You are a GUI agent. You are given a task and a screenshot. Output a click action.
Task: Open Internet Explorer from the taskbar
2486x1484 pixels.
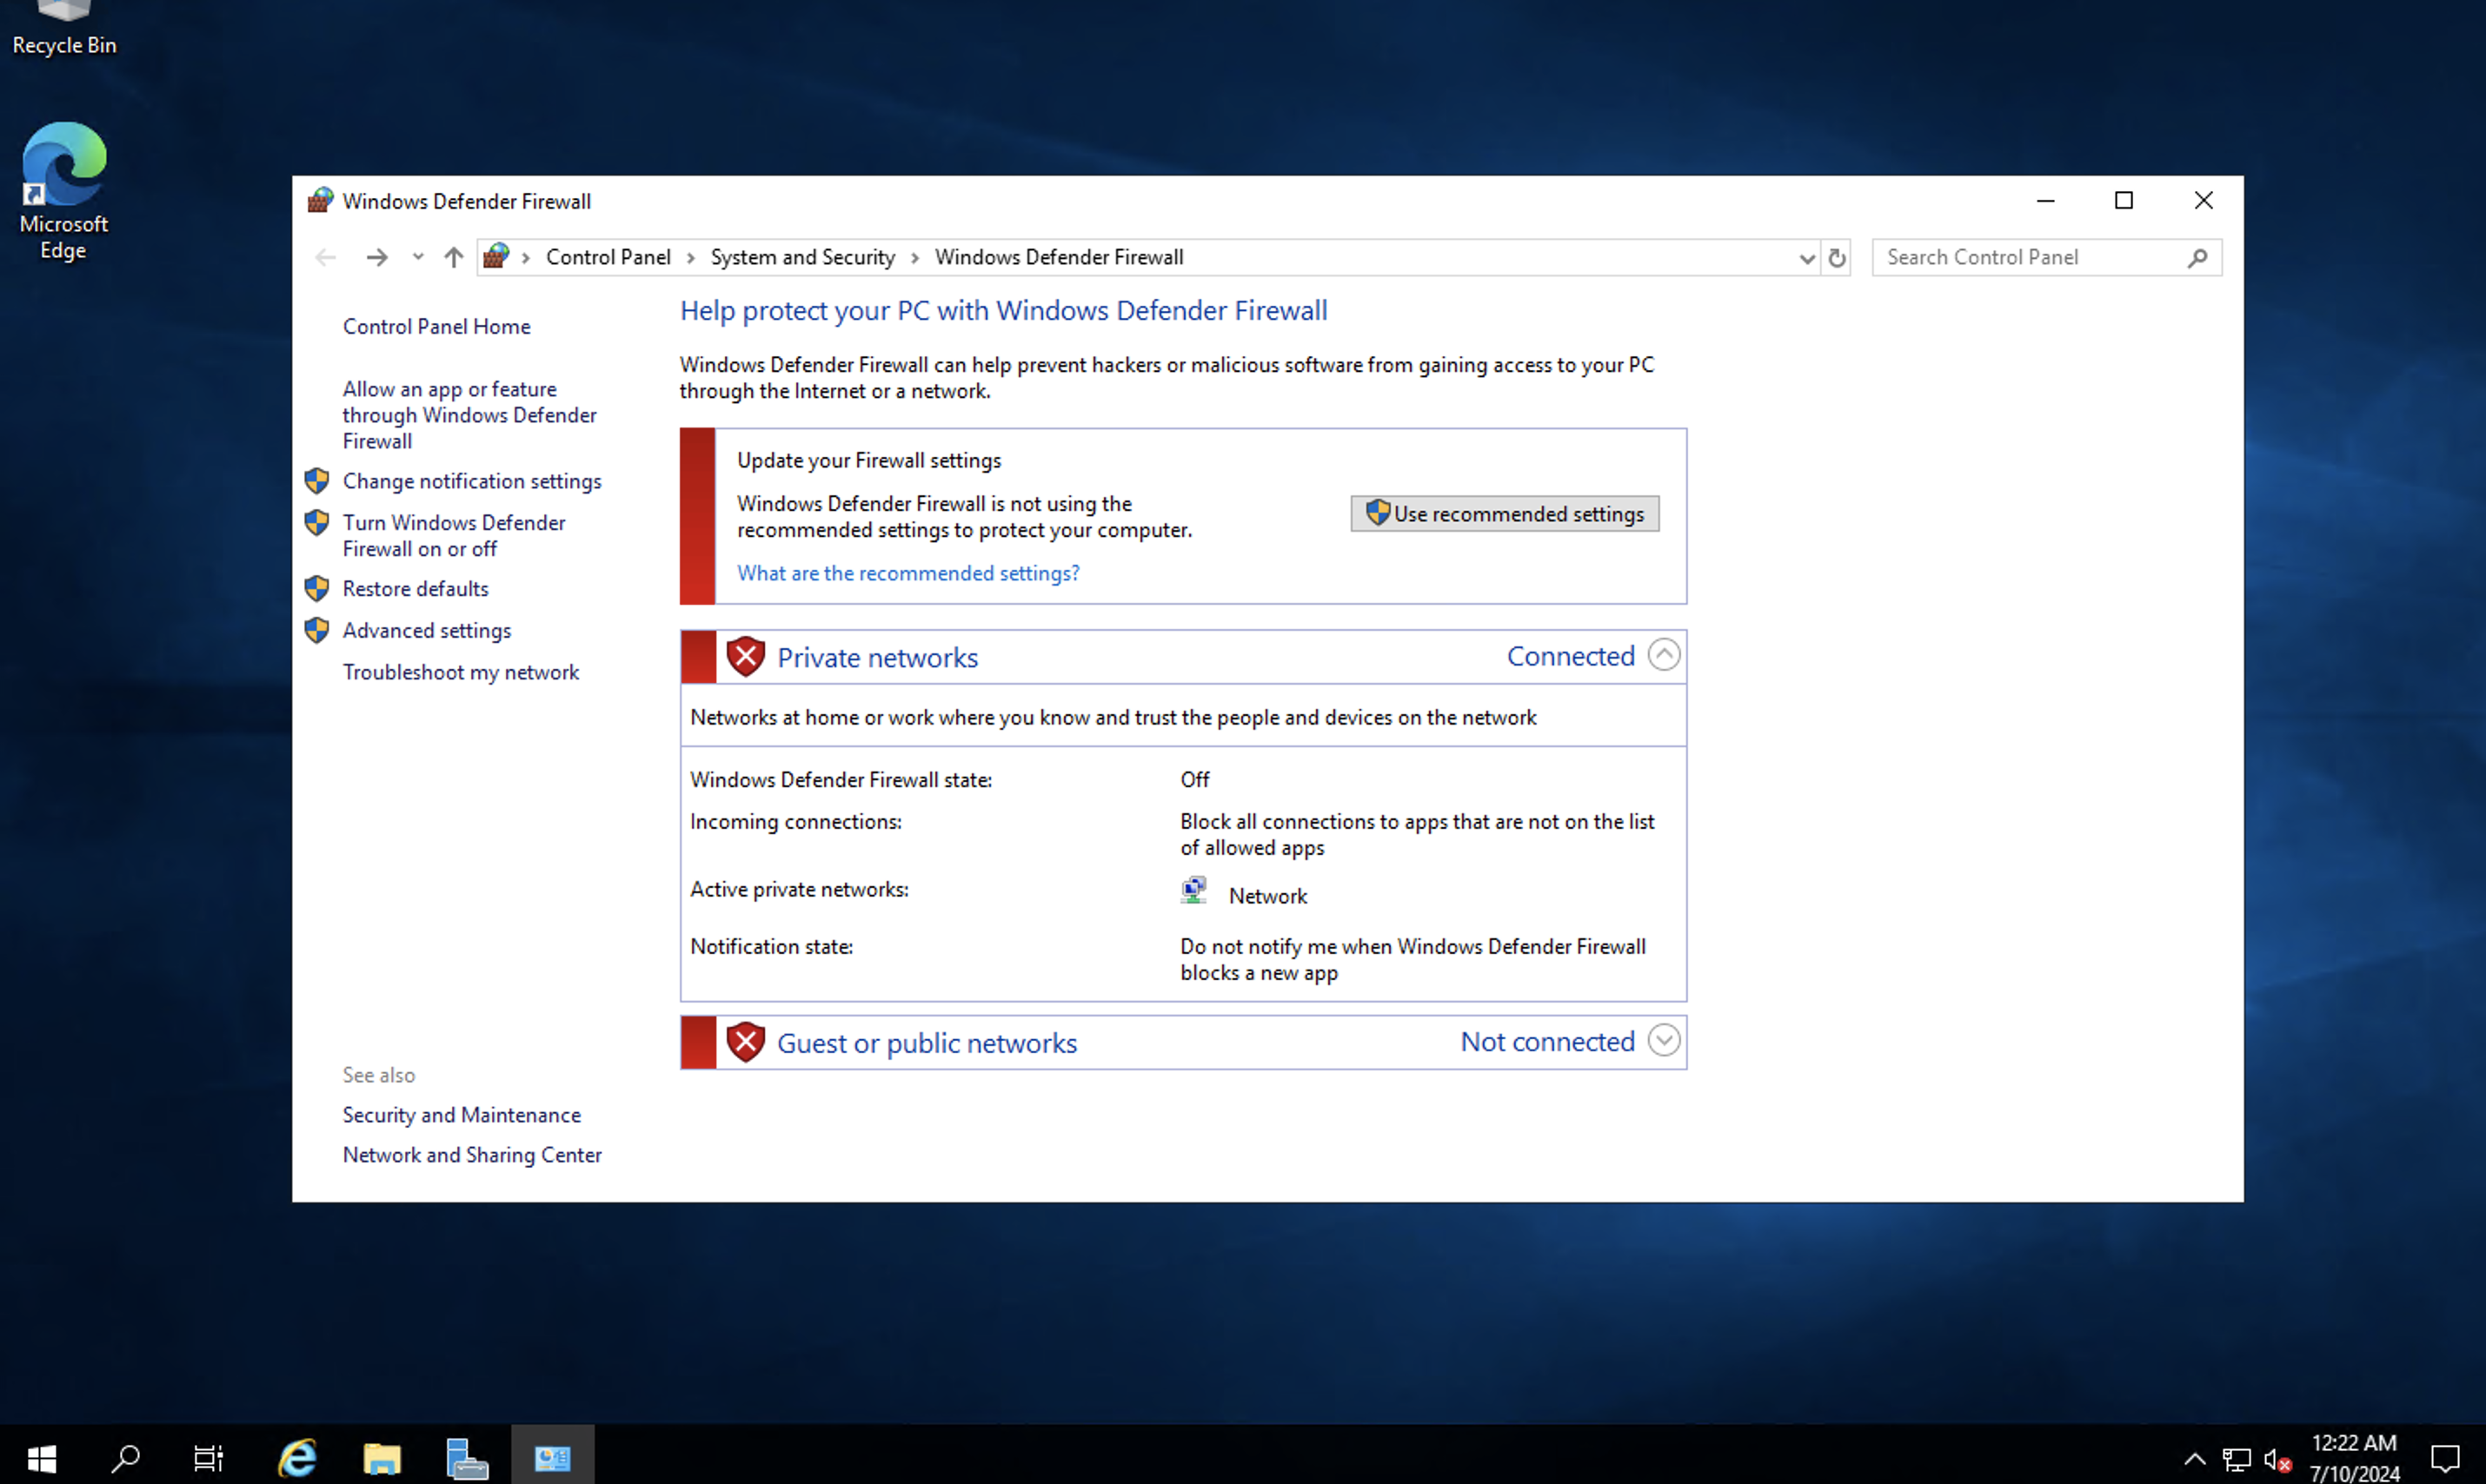(296, 1458)
